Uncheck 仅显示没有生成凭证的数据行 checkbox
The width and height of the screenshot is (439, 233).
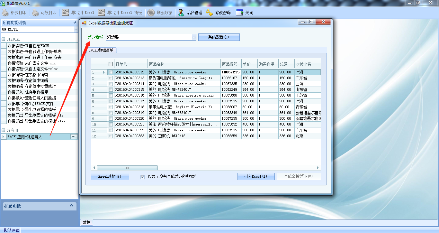[142, 177]
